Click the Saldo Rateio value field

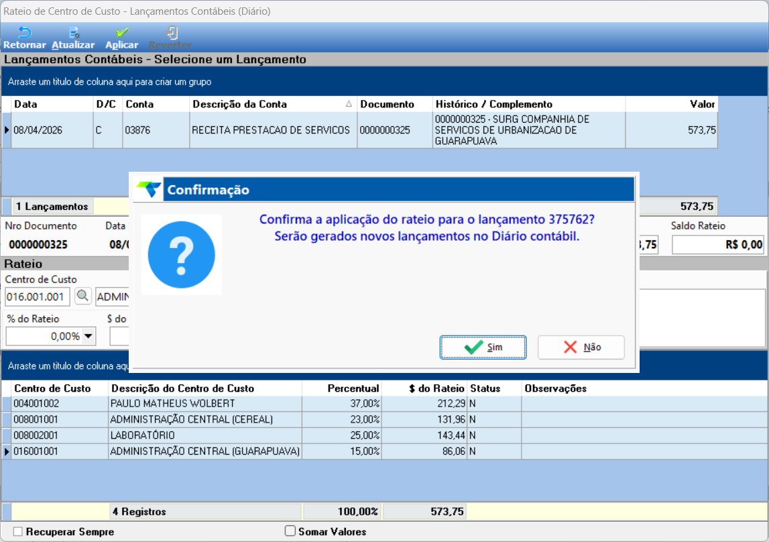point(718,245)
